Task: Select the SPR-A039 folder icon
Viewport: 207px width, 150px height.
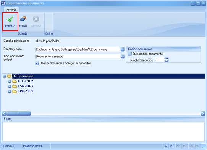Action: coord(15,91)
